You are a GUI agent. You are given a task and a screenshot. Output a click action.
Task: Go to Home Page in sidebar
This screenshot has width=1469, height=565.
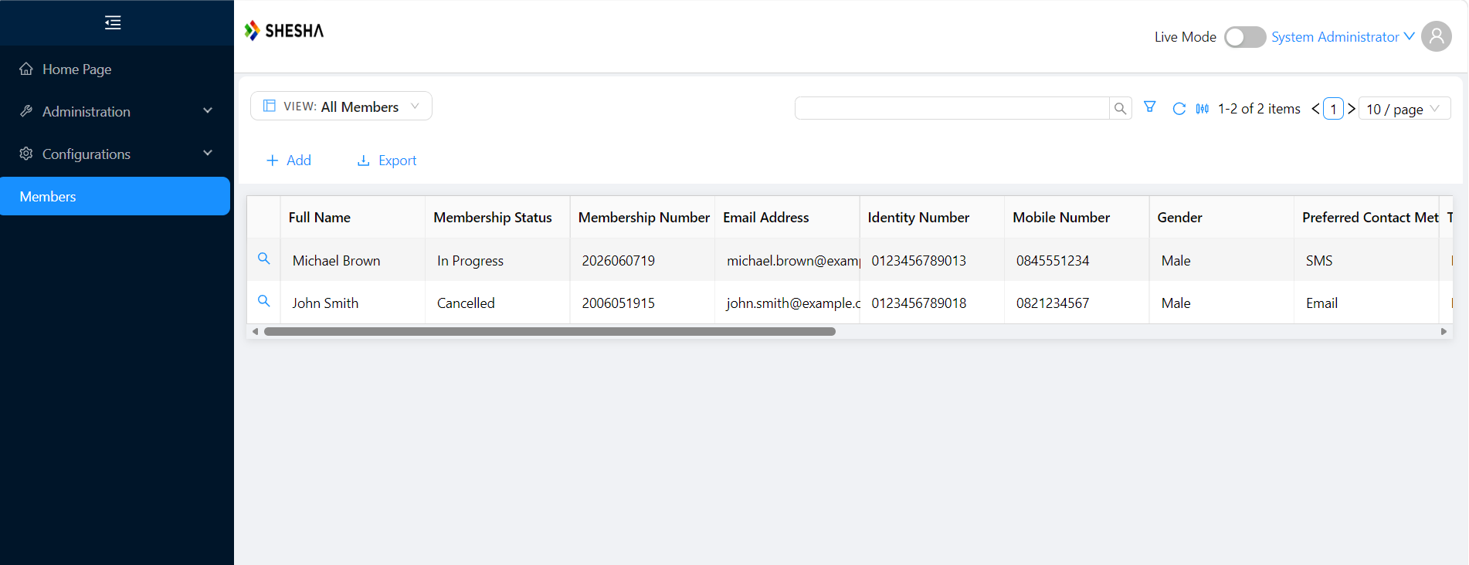(117, 69)
